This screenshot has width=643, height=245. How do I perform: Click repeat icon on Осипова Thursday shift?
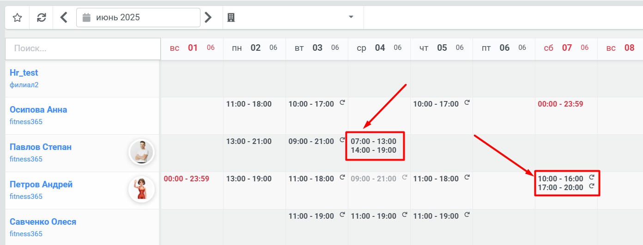pyautogui.click(x=467, y=102)
